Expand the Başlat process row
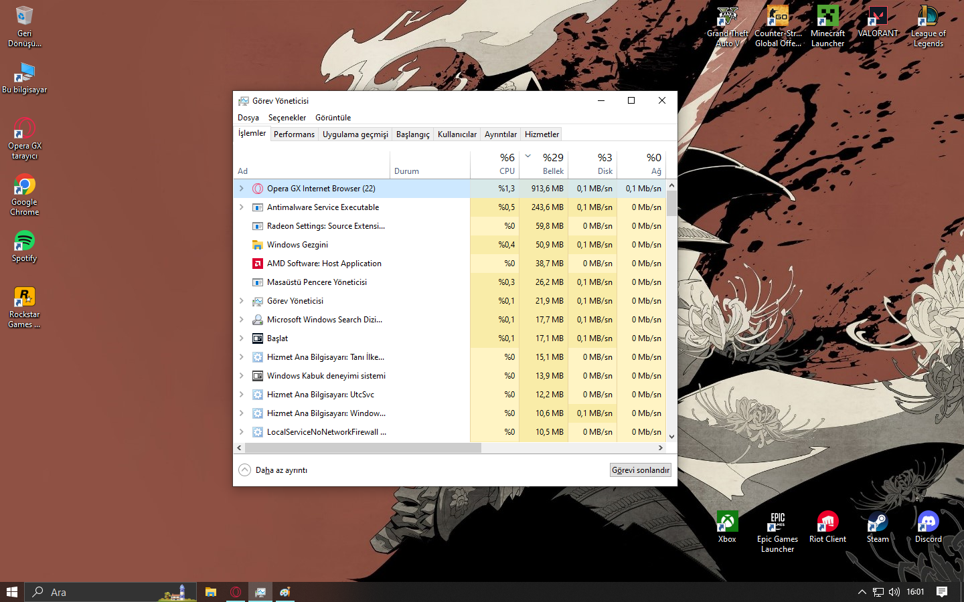The width and height of the screenshot is (964, 602). [x=242, y=338]
